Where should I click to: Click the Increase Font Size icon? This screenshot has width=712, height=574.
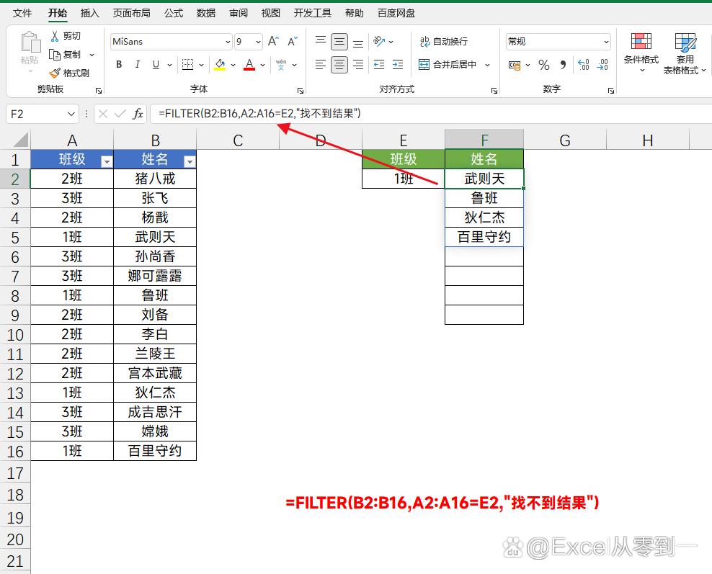(273, 41)
